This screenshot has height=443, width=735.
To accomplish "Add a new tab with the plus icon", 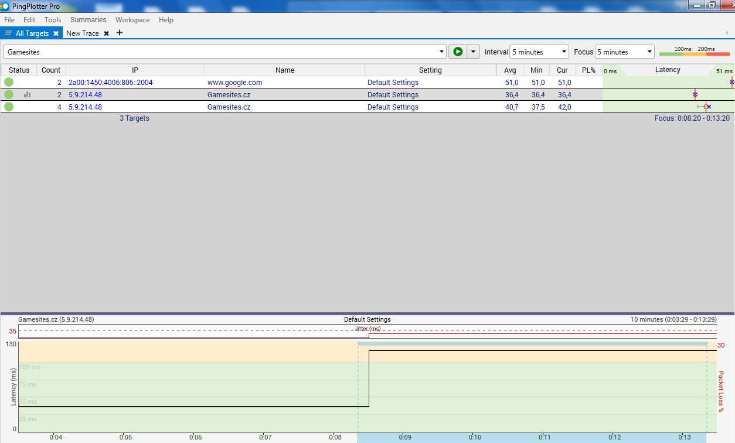I will (120, 33).
